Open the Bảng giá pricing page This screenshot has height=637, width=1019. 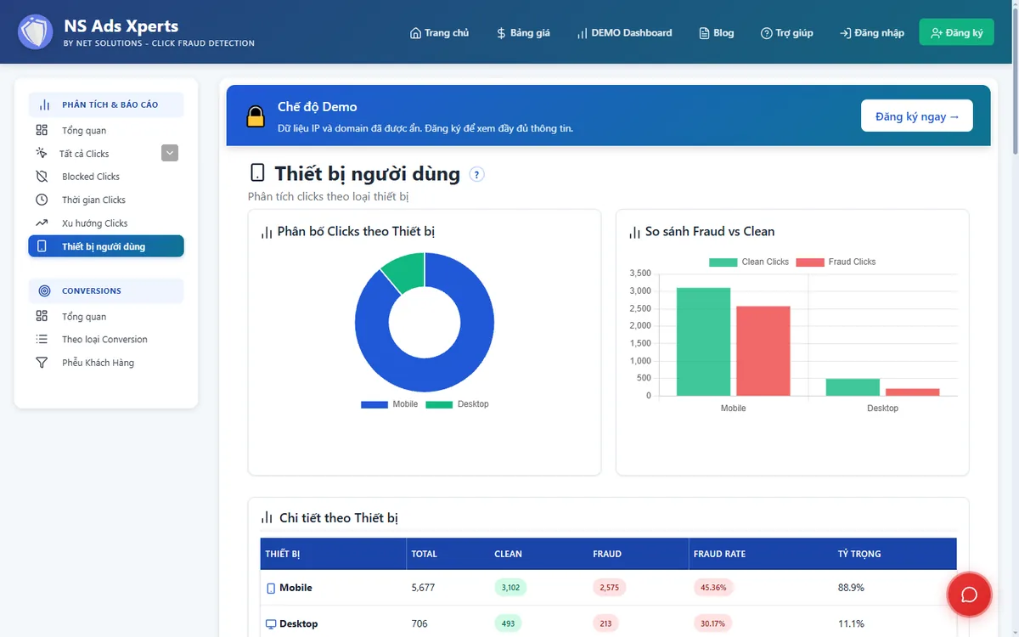[524, 32]
